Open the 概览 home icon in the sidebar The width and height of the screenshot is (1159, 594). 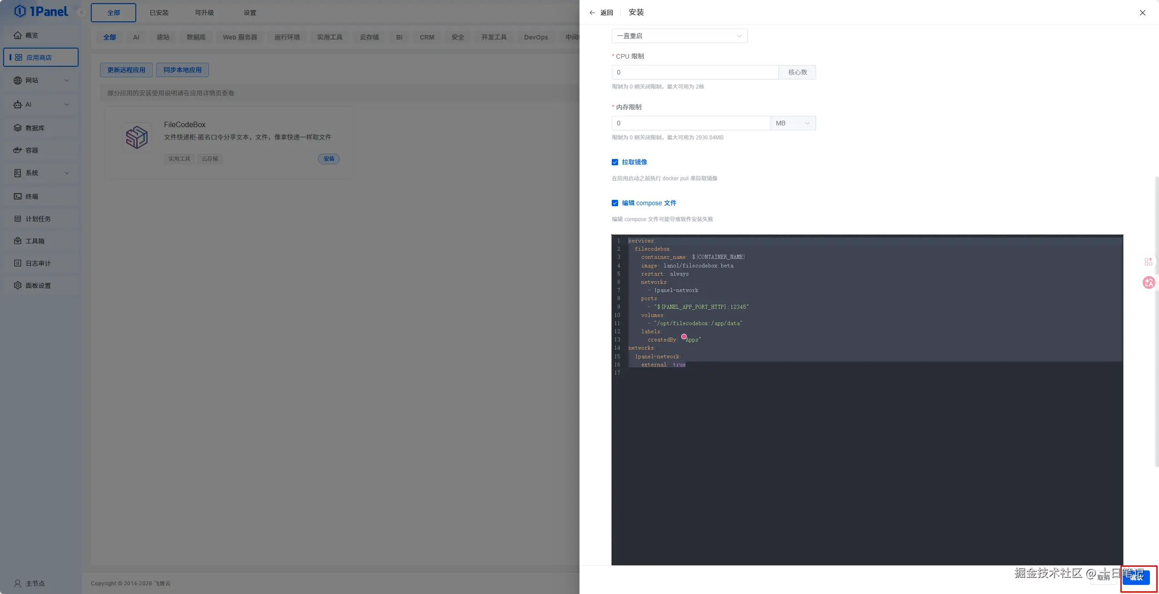[18, 35]
